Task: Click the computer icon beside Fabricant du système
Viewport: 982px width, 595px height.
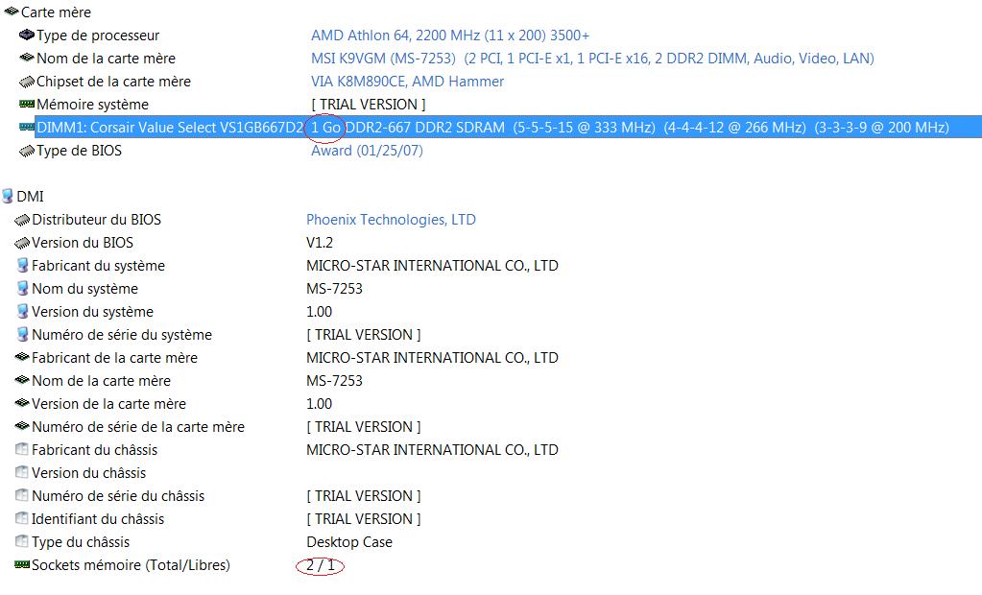Action: tap(22, 266)
